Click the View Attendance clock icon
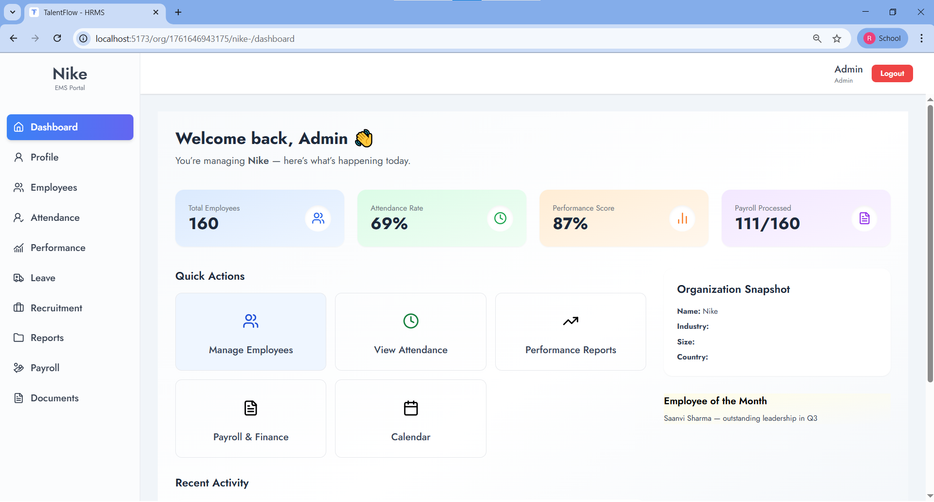The width and height of the screenshot is (934, 502). point(411,321)
